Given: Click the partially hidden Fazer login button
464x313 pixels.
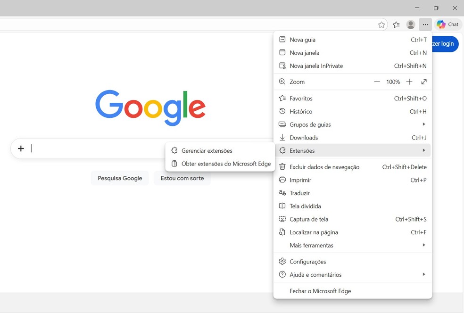Looking at the screenshot, I should click(445, 44).
